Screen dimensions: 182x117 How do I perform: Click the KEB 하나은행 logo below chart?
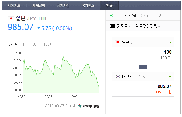(x=88, y=106)
